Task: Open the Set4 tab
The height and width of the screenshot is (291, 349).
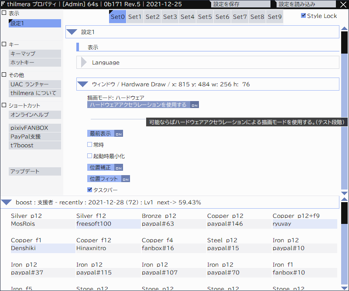Action: (188, 17)
